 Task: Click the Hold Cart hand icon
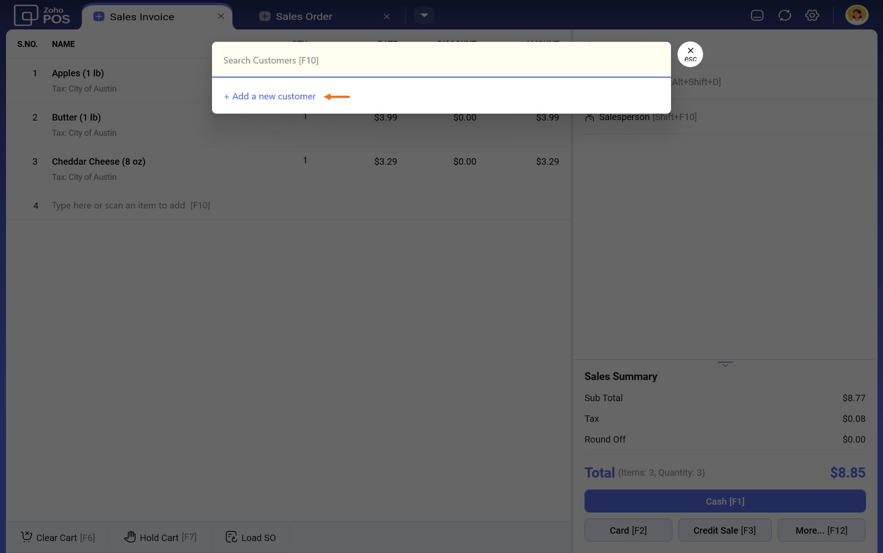(x=130, y=537)
